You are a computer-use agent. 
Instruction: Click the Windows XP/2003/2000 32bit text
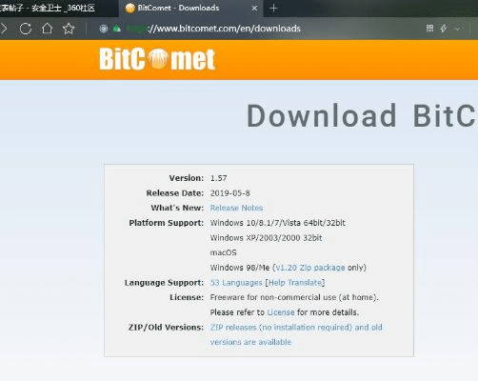coord(266,238)
